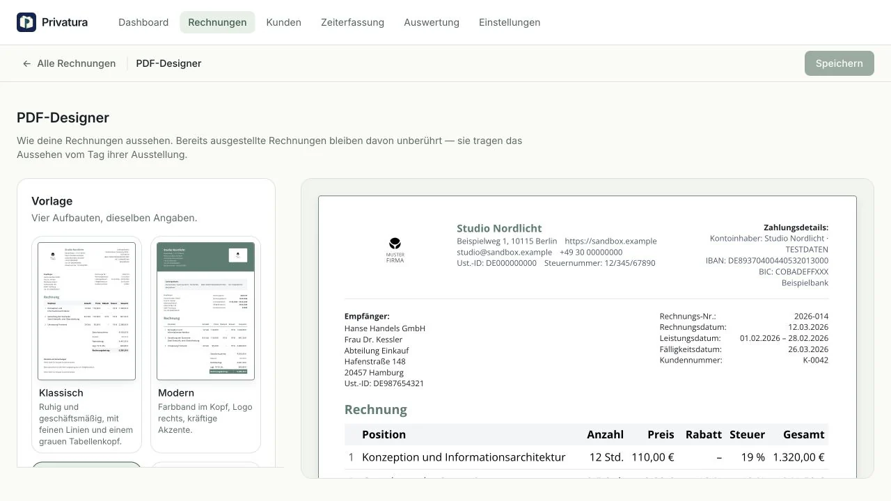This screenshot has width=891, height=501.
Task: Click the https://sandbox.example URL in preview
Action: 610,241
